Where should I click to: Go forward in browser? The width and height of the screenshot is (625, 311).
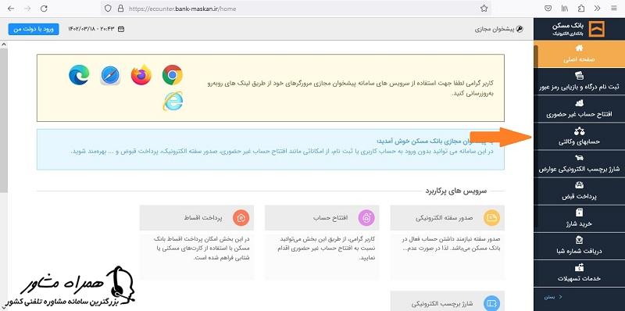coord(27,9)
